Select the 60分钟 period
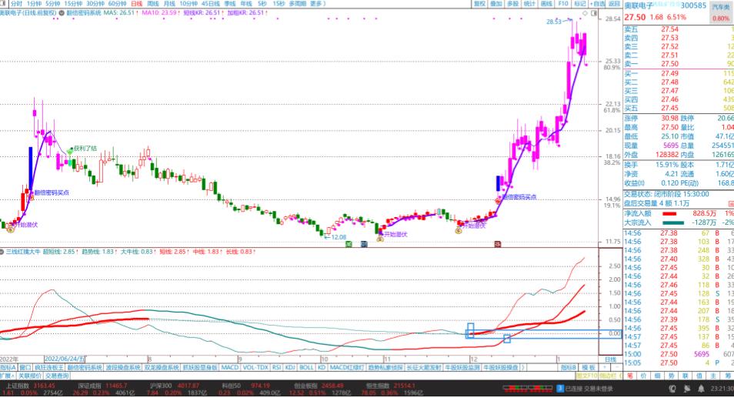734x398 pixels. [117, 4]
